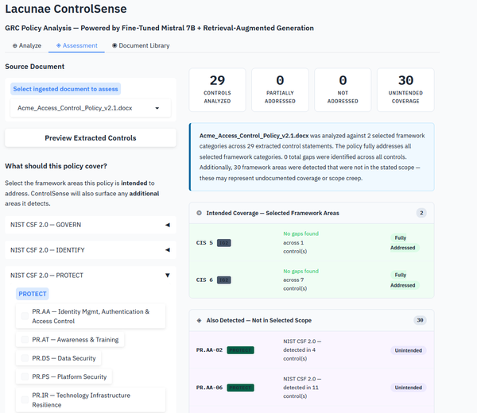Click the PR.AA-02 identifier text
Screen dimensions: 477x413
pos(209,350)
